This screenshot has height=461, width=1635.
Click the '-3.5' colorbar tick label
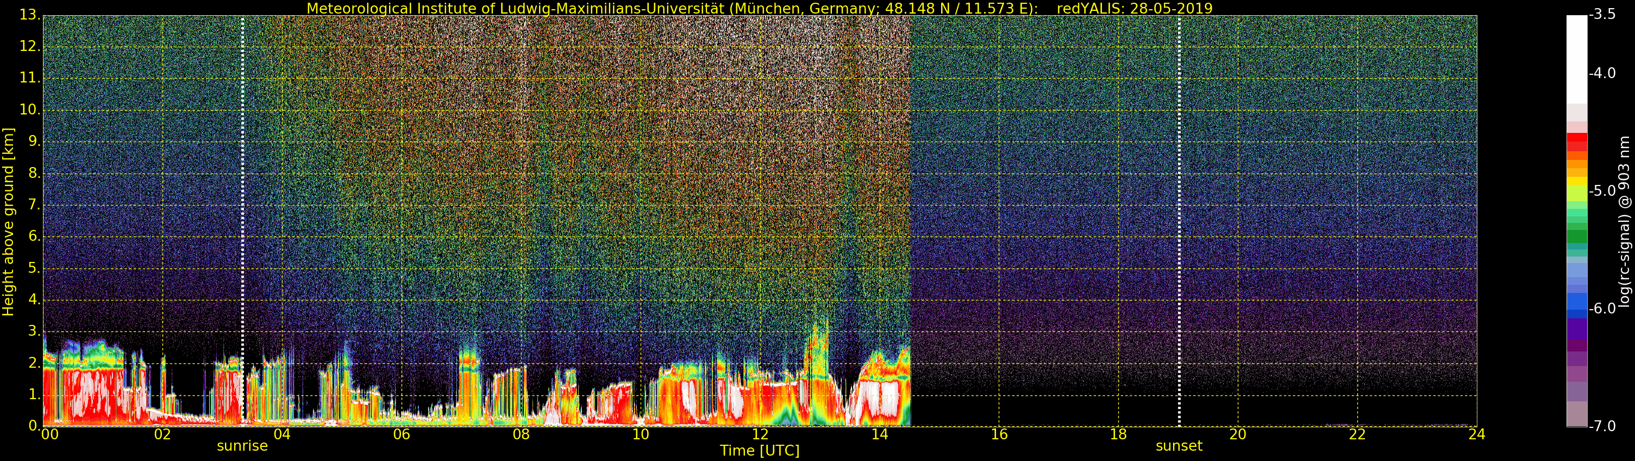click(1602, 15)
